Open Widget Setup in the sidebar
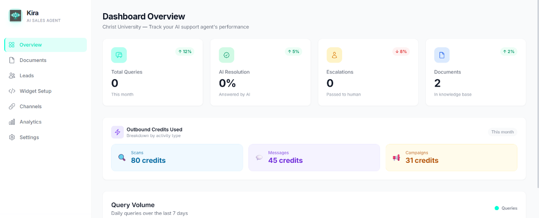The width and height of the screenshot is (539, 218). [46, 91]
